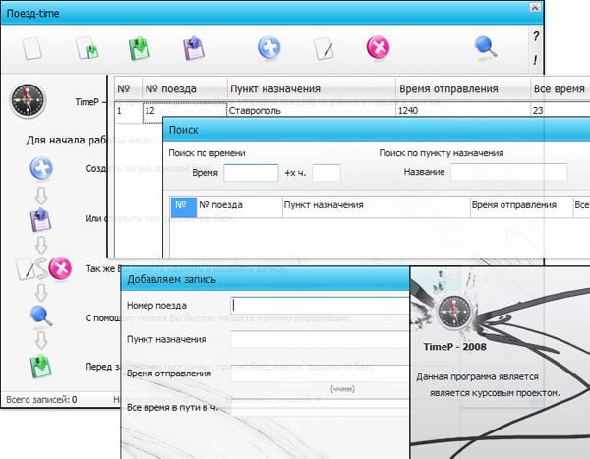Click the Номер поезда input field

tap(320, 306)
